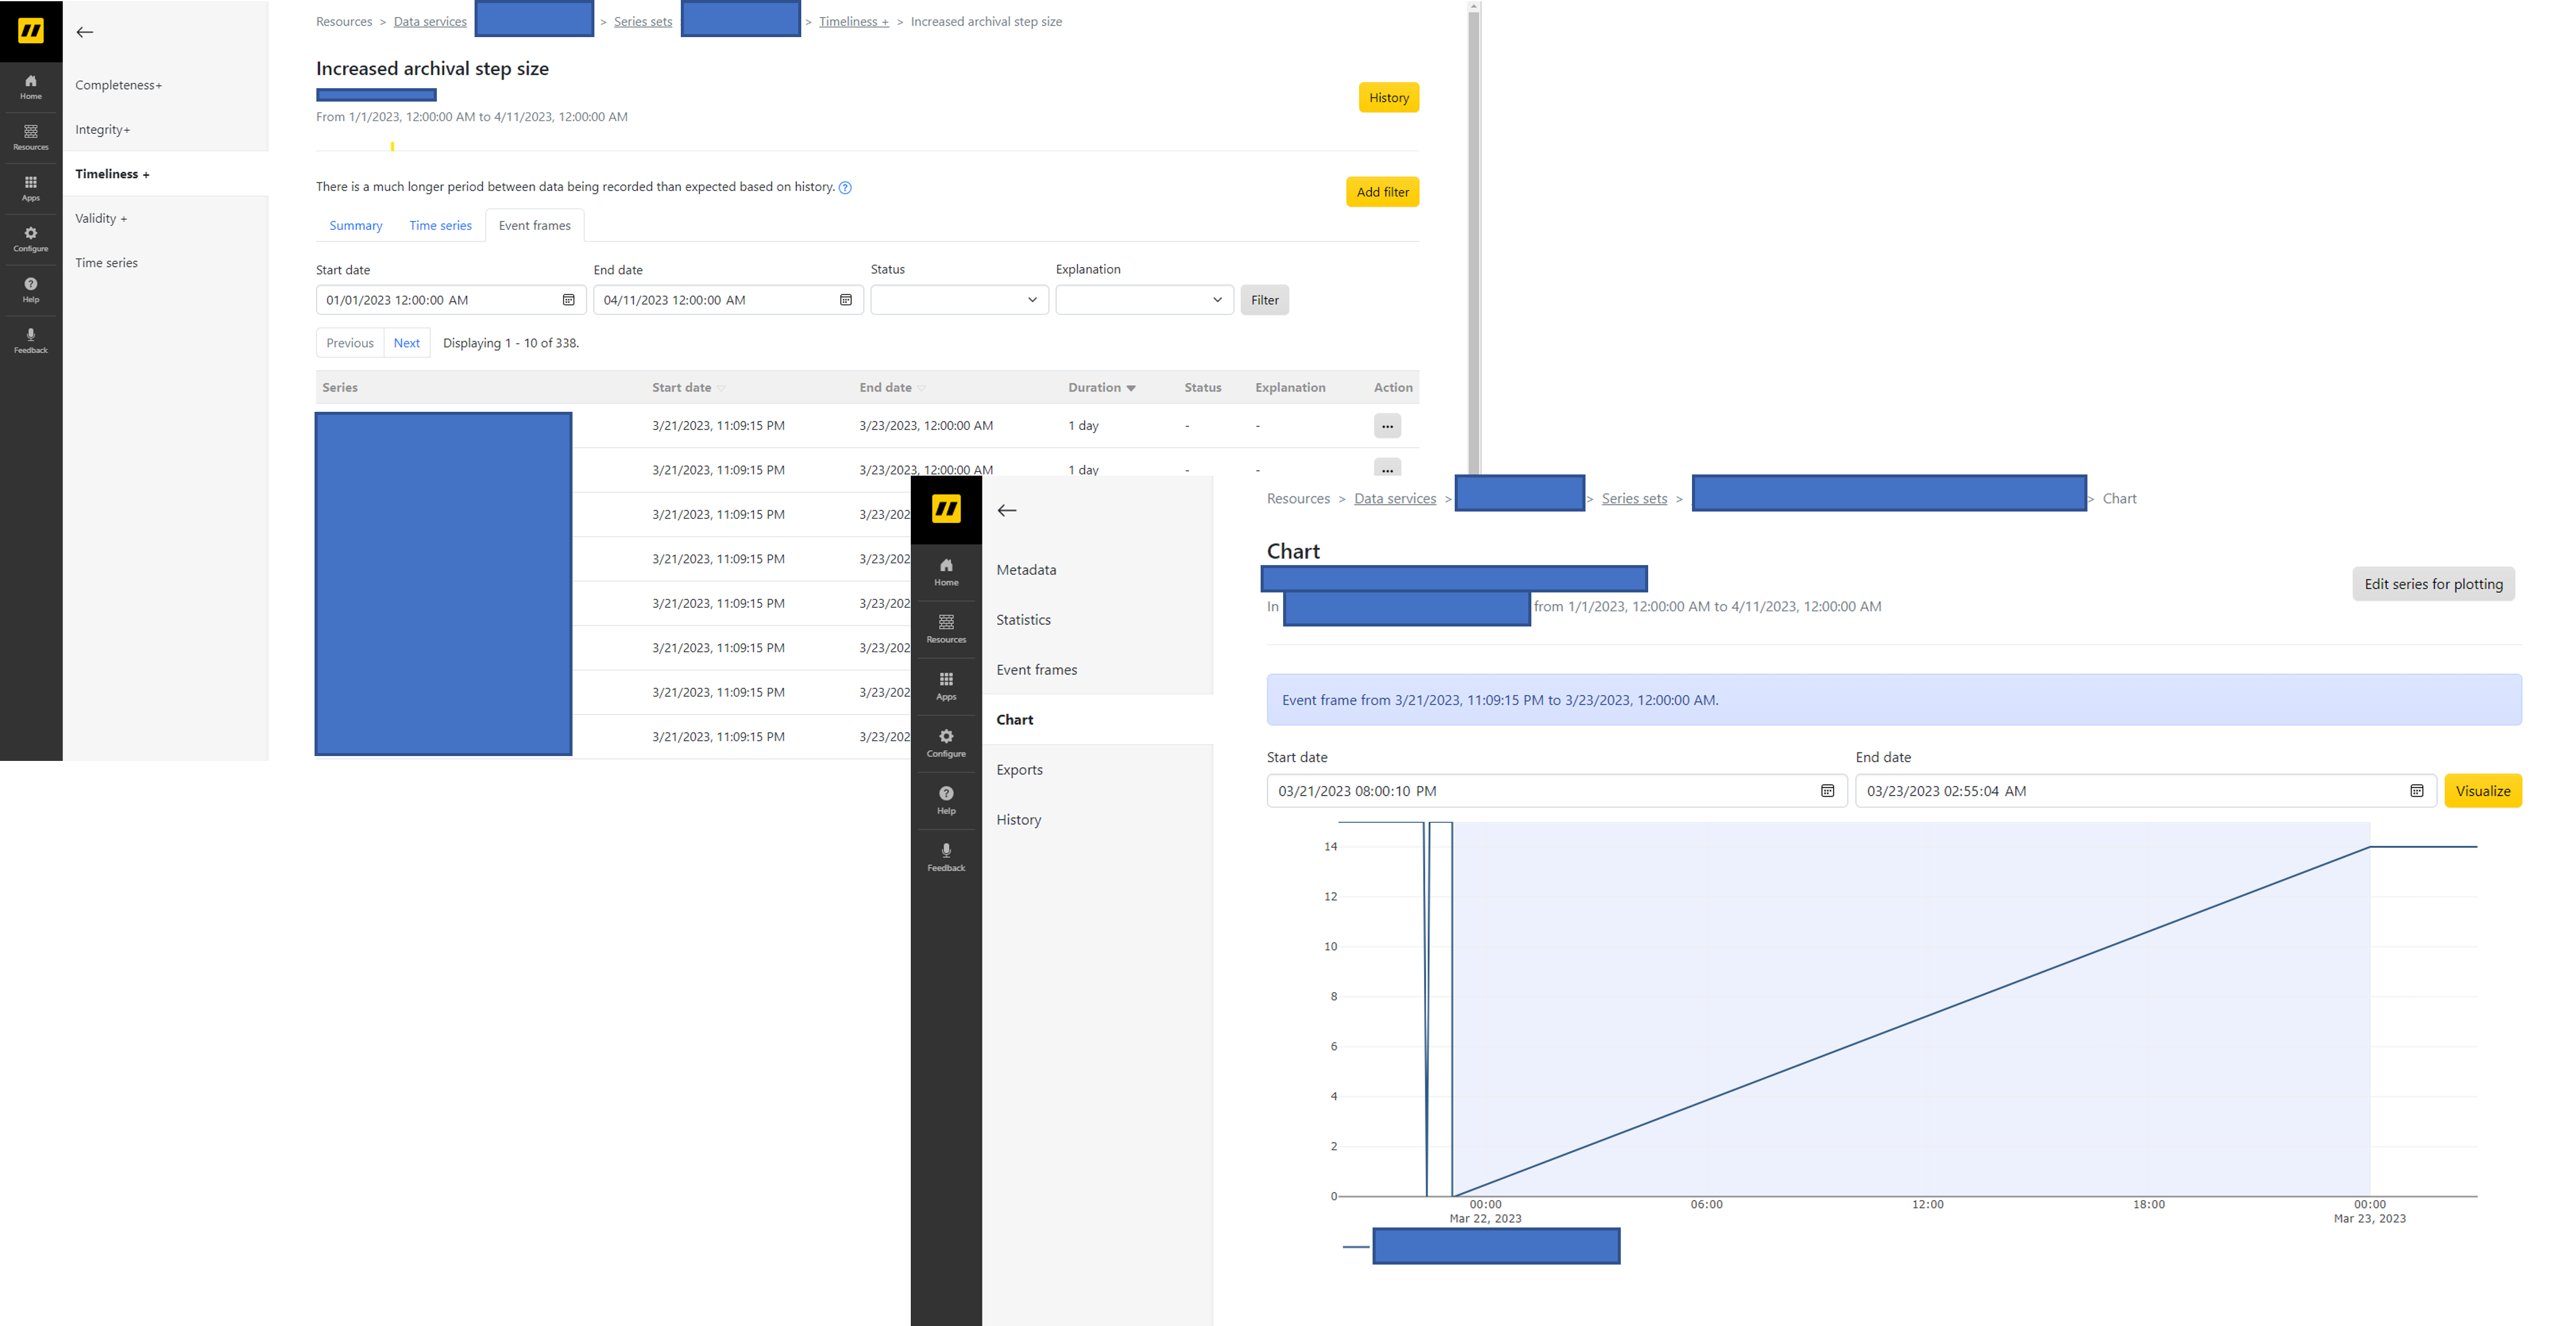Click the Visualize button on the Chart page
The image size is (2576, 1326).
pyautogui.click(x=2484, y=790)
